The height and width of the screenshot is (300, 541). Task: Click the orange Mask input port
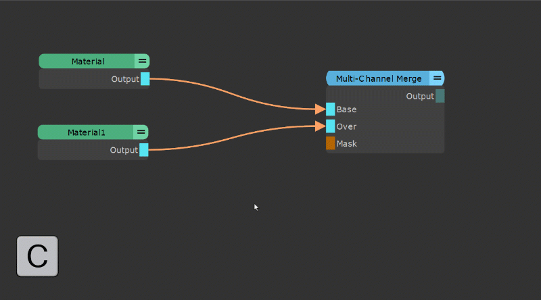point(331,143)
